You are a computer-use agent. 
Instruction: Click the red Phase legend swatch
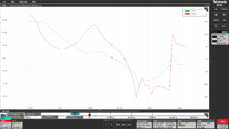(187, 14)
